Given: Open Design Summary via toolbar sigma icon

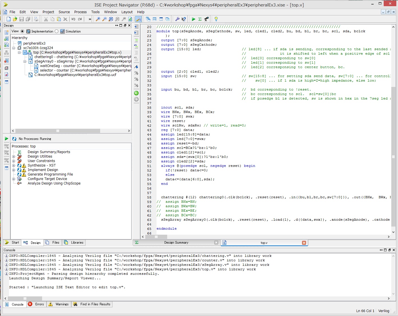Looking at the screenshot, I should (x=200, y=19).
